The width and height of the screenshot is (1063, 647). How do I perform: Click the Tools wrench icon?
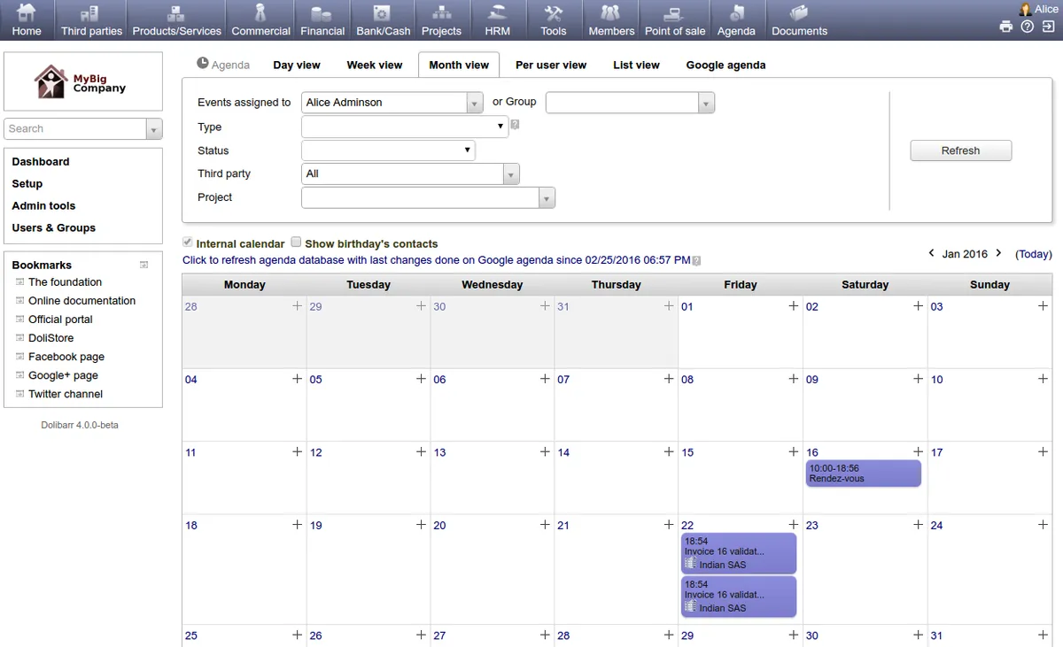[554, 13]
